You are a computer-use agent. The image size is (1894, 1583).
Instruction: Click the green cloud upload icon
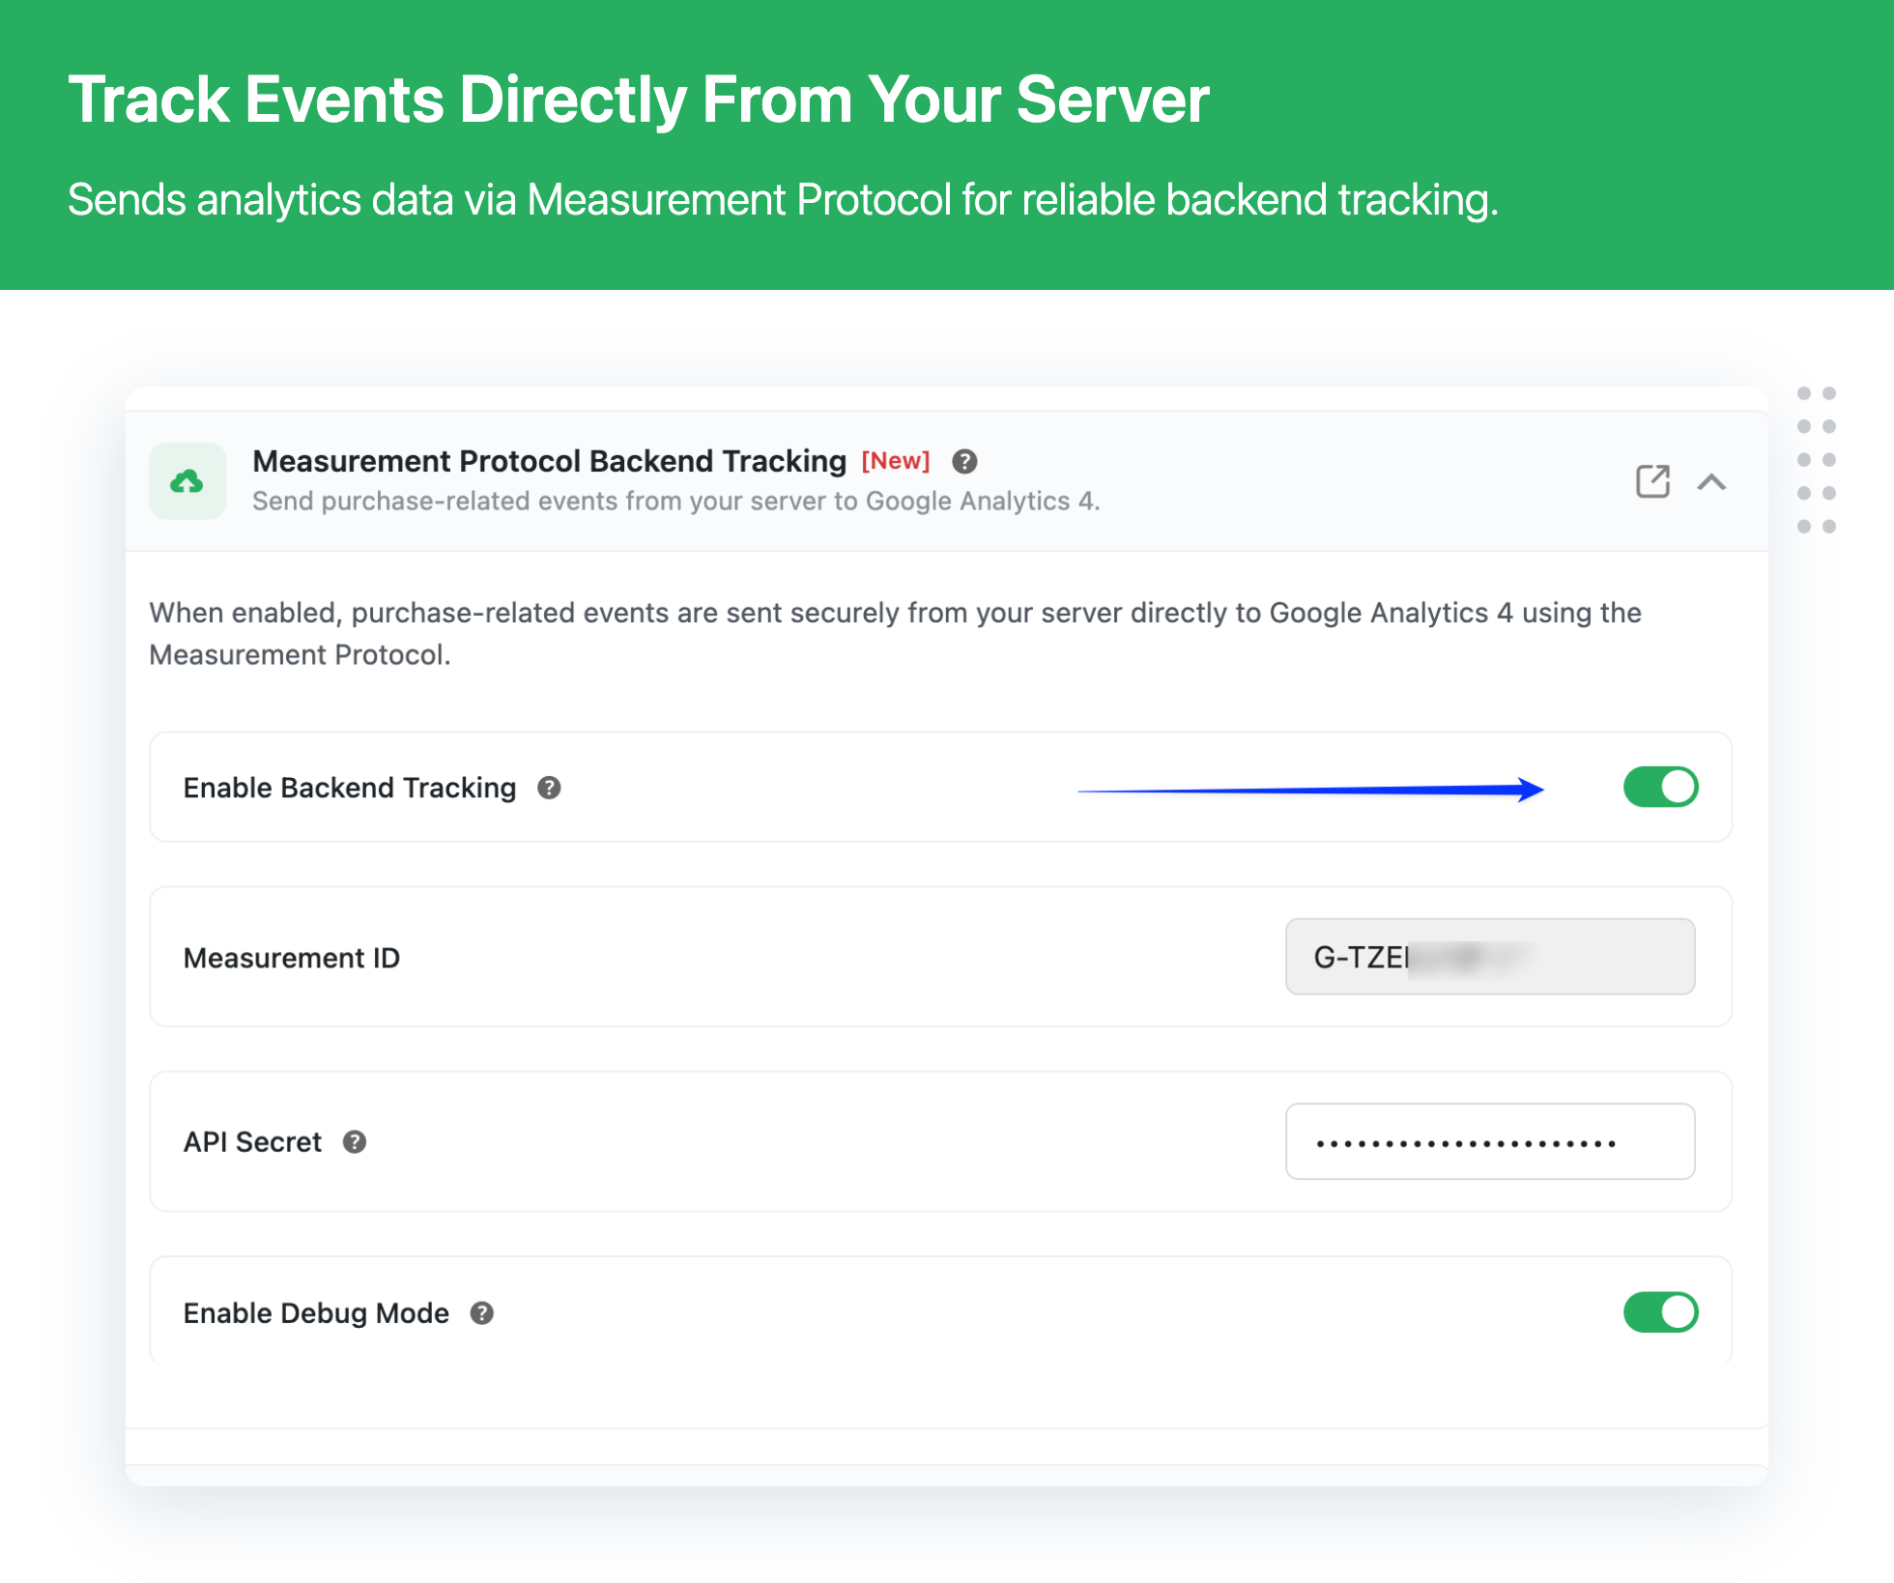click(x=187, y=481)
